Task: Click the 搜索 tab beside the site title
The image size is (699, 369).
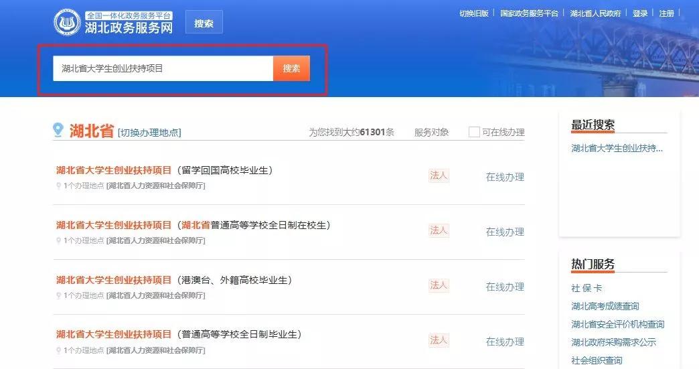Action: coord(204,23)
